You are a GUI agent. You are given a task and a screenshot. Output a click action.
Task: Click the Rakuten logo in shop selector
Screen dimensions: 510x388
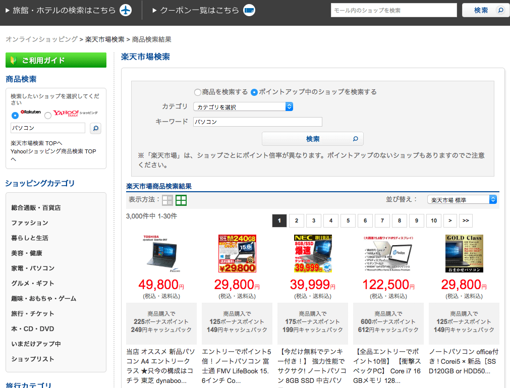[x=31, y=112]
